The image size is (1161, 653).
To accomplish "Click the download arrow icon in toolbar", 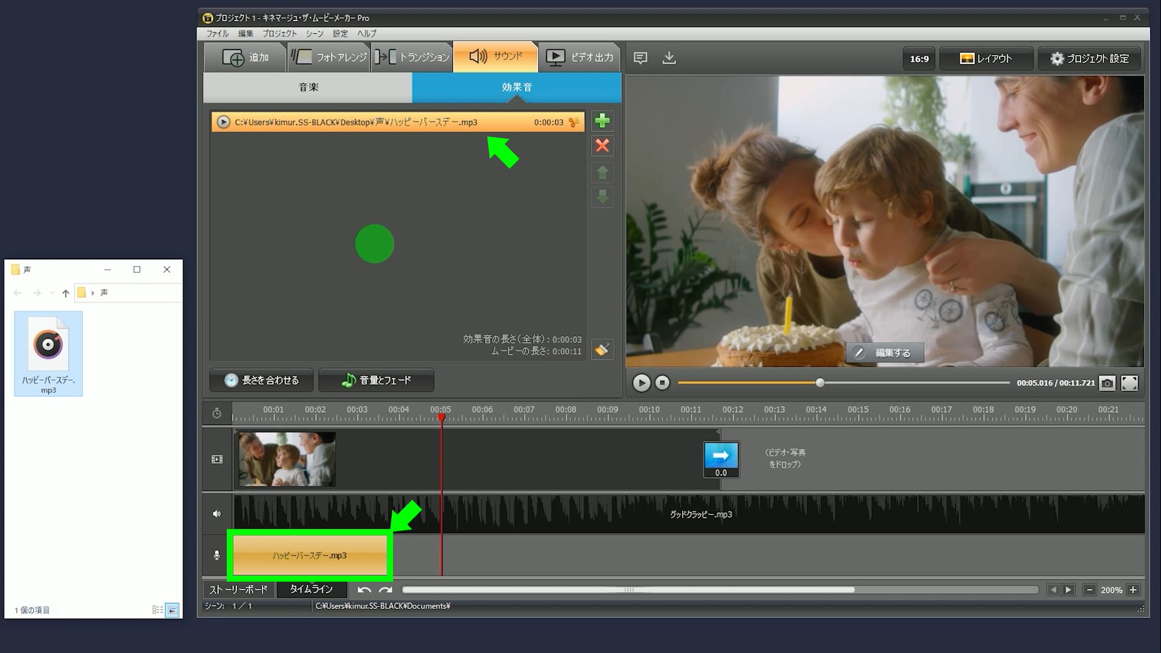I will (x=669, y=58).
